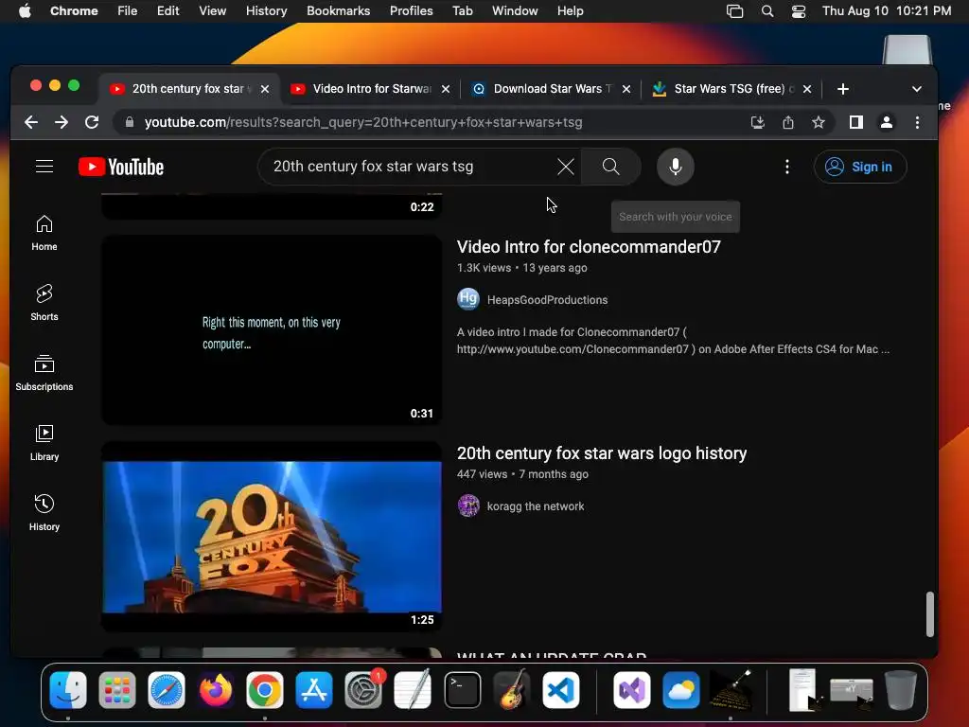Viewport: 969px width, 727px height.
Task: Share this page using the share icon
Action: coord(788,122)
